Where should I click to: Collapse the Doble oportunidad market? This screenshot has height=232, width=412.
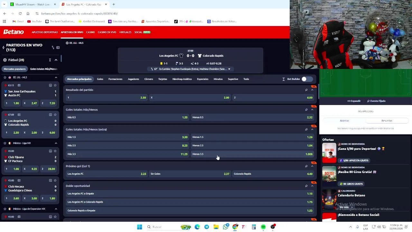(312, 186)
